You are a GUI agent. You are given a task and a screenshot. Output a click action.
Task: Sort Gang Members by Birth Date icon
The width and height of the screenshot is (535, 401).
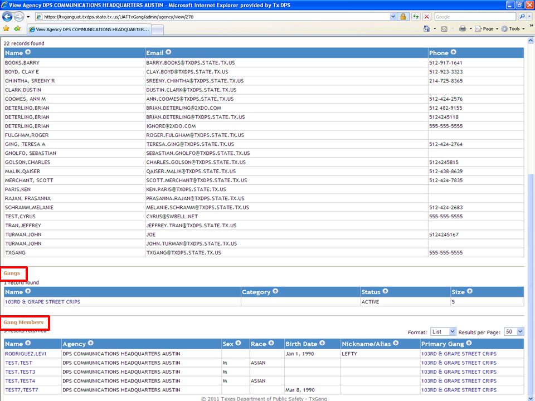point(322,343)
